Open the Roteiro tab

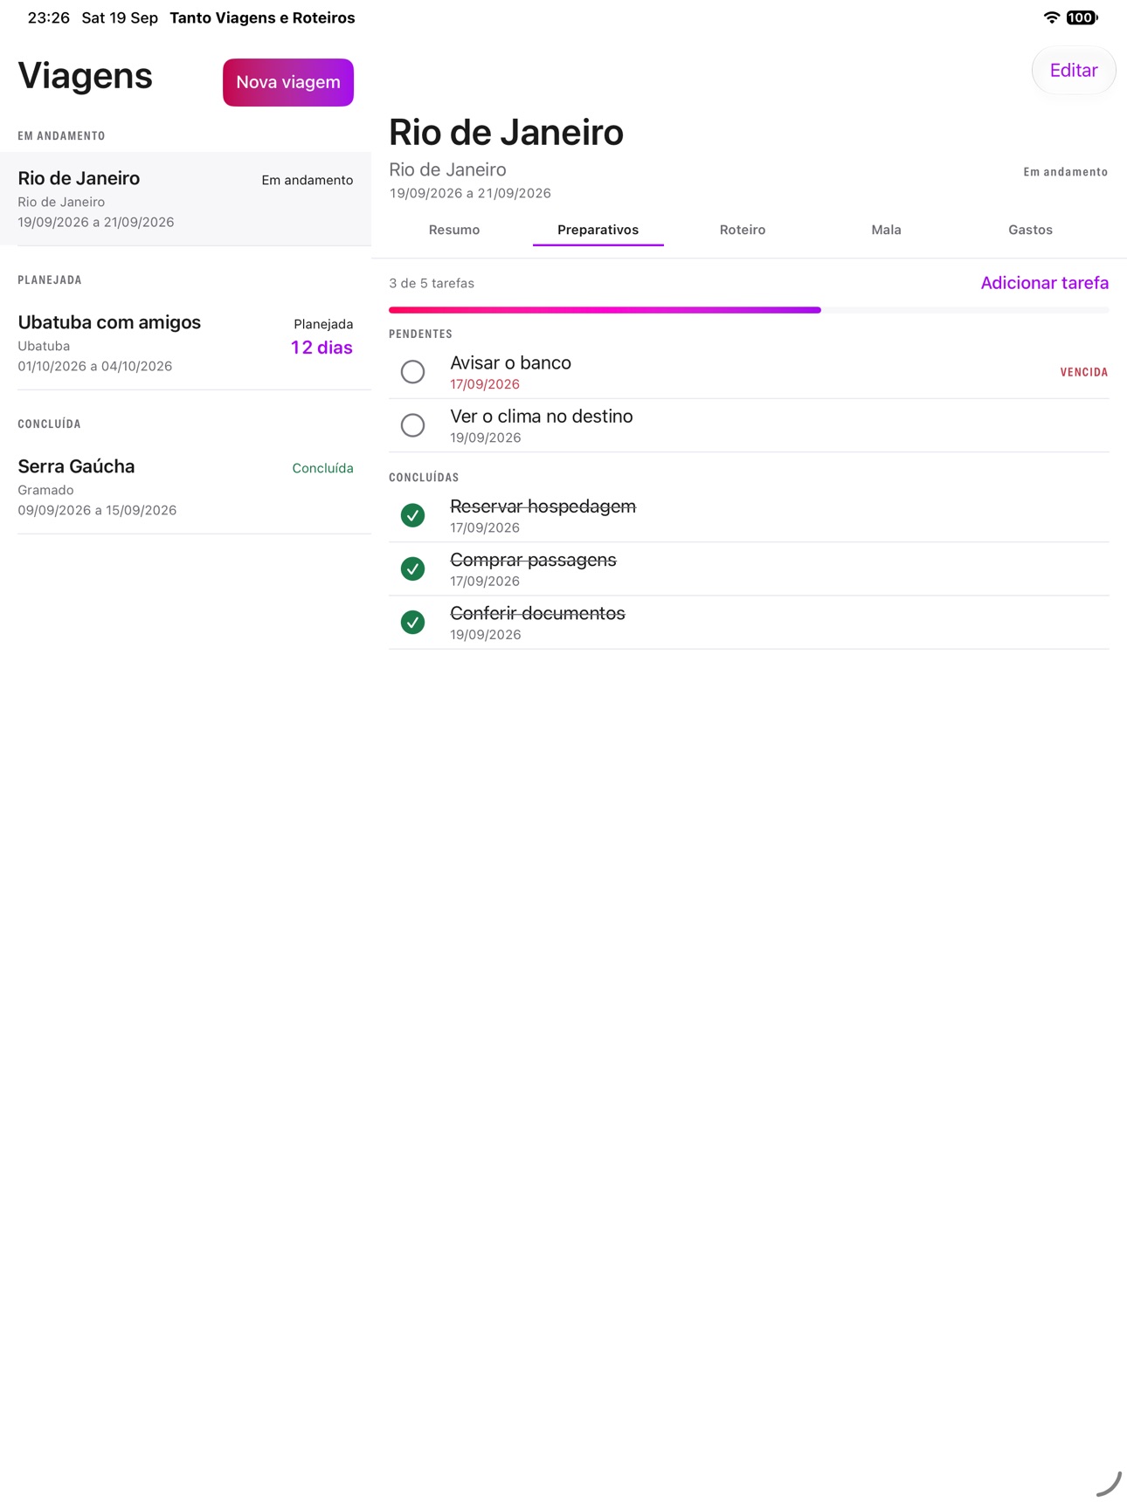743,230
